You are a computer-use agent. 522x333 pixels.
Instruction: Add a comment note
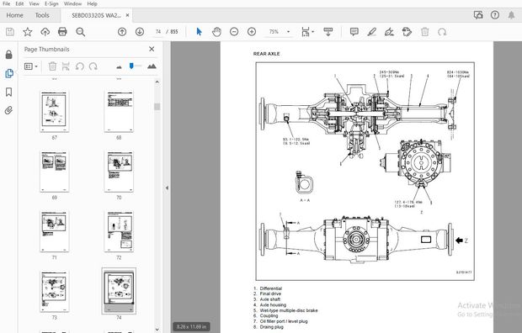(x=354, y=32)
